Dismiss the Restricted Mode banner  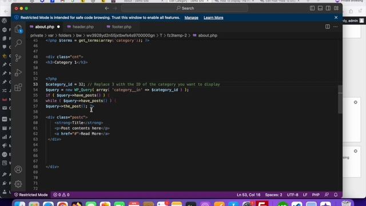click(336, 18)
